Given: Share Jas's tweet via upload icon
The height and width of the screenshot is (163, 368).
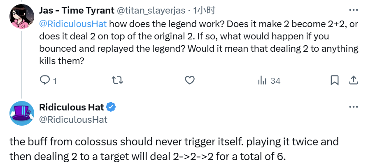Looking at the screenshot, I should tap(353, 80).
